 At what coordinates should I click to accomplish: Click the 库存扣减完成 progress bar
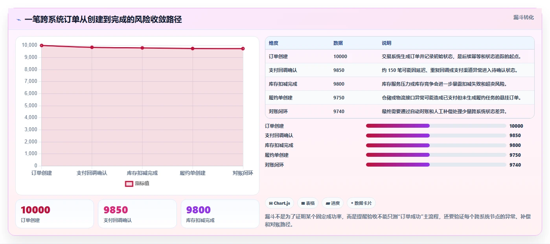tap(436, 145)
